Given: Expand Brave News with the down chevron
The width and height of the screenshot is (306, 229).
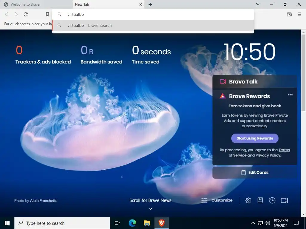Looking at the screenshot, I should click(x=150, y=208).
